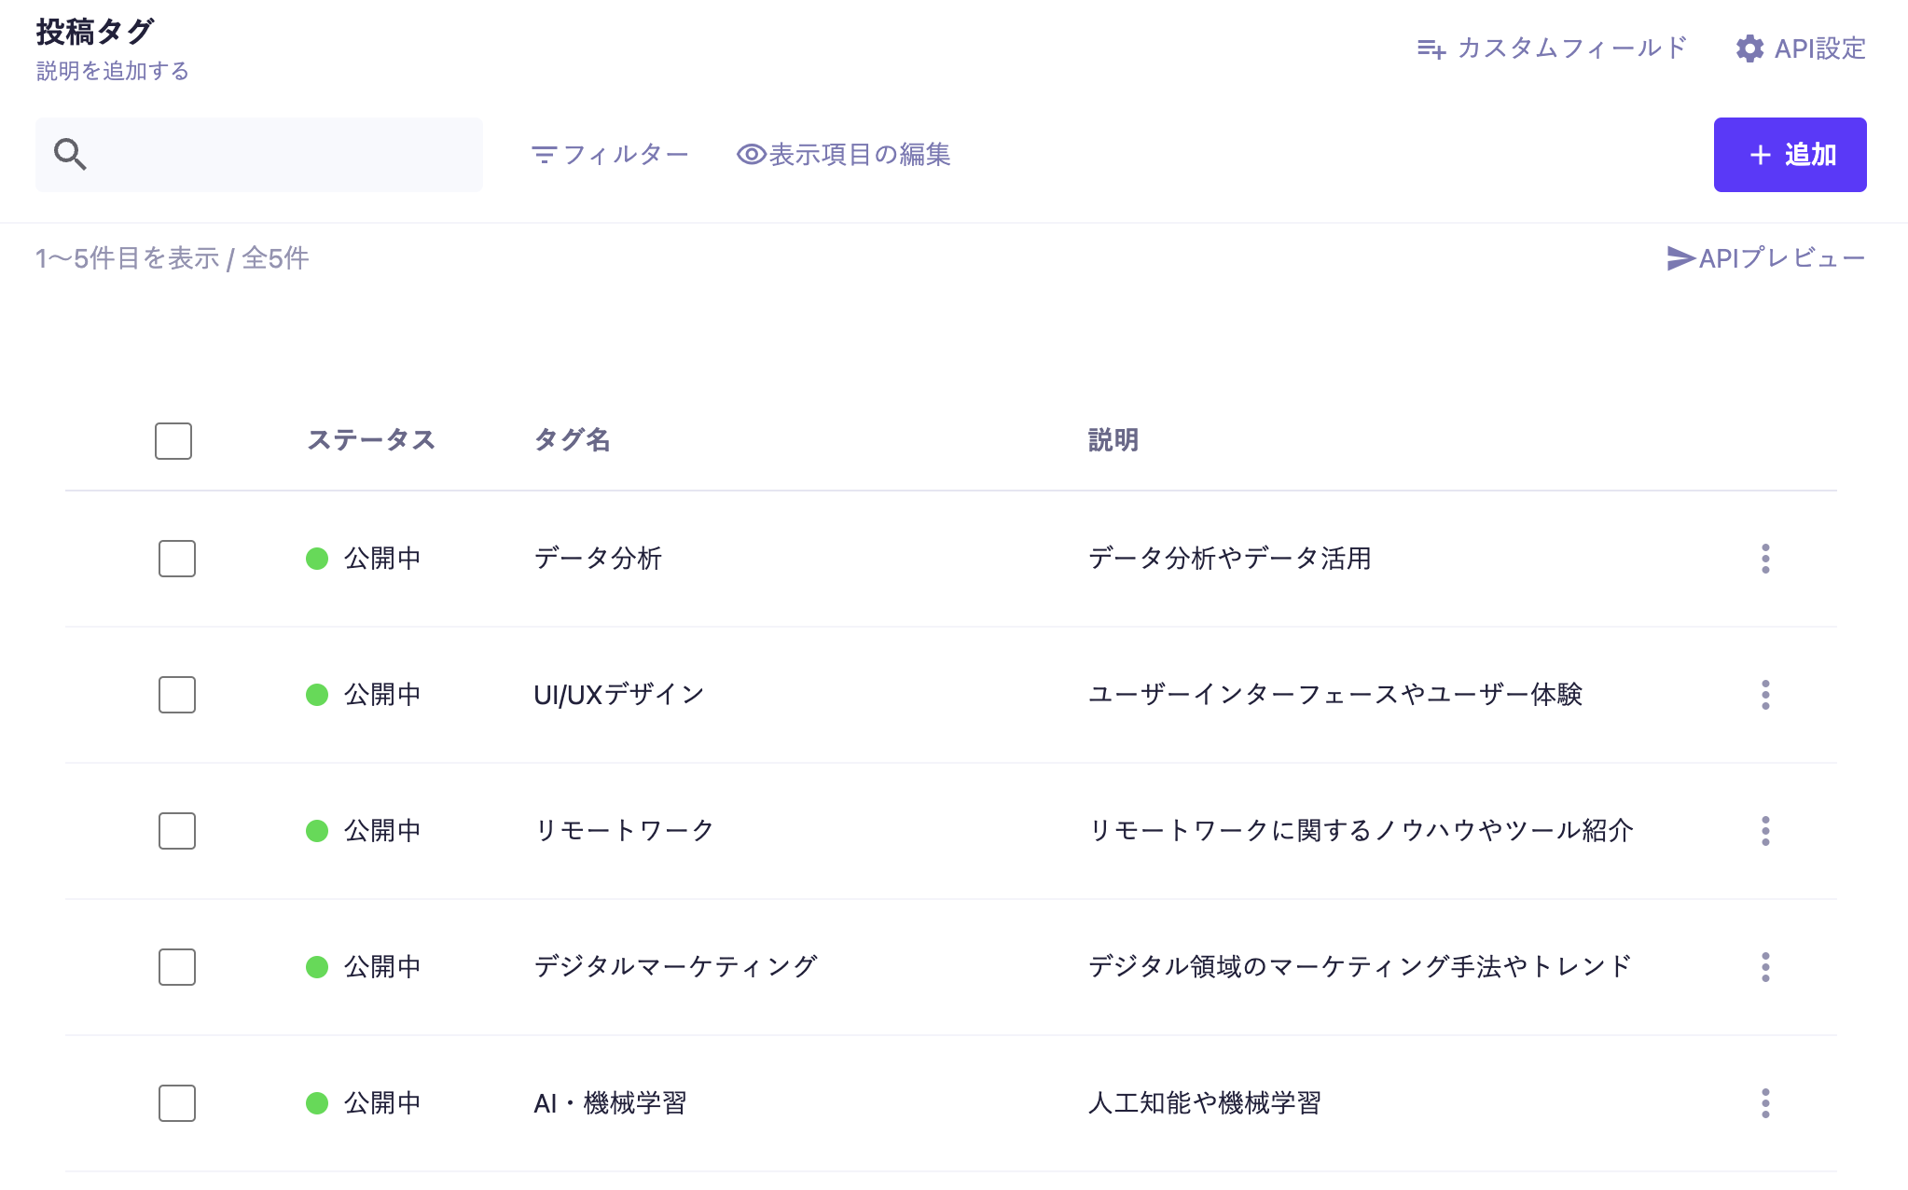Screen dimensions: 1908x1190
Task: Open the フィルター filter options
Action: point(610,155)
